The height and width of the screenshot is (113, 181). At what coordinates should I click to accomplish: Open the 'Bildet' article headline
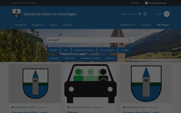(73, 112)
